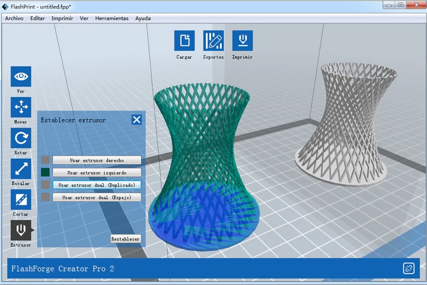The image size is (427, 285).
Task: Click the Cargar (load file) icon
Action: 184,41
